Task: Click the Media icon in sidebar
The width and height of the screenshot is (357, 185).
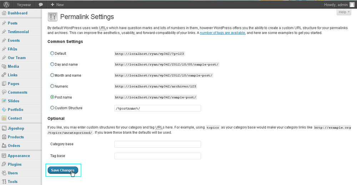Action: pyautogui.click(x=4, y=67)
